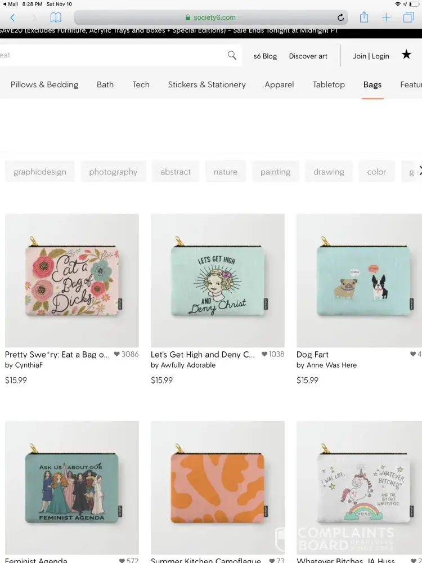Open Safari bookmarks book icon
Viewport: 422px width, 563px height.
tap(56, 18)
